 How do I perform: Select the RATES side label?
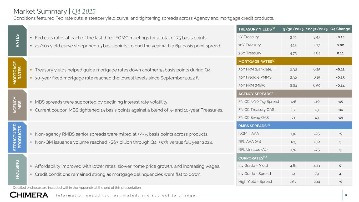click(17, 41)
